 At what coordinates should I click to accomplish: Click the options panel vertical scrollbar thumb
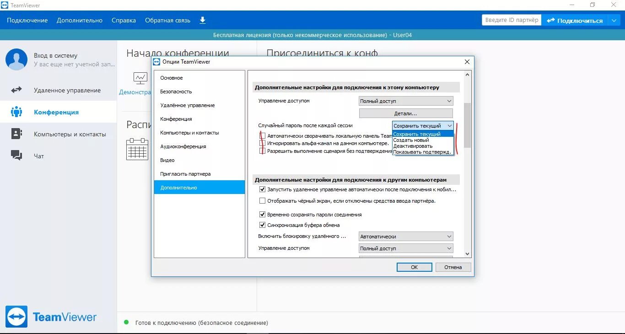tap(467, 125)
